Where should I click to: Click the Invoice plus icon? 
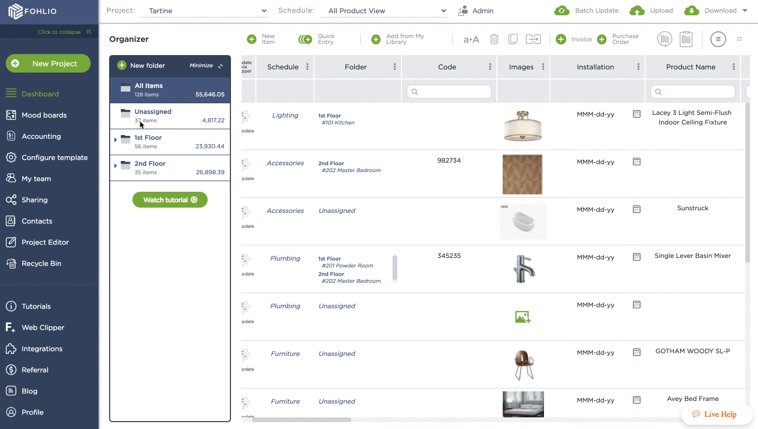click(x=561, y=39)
